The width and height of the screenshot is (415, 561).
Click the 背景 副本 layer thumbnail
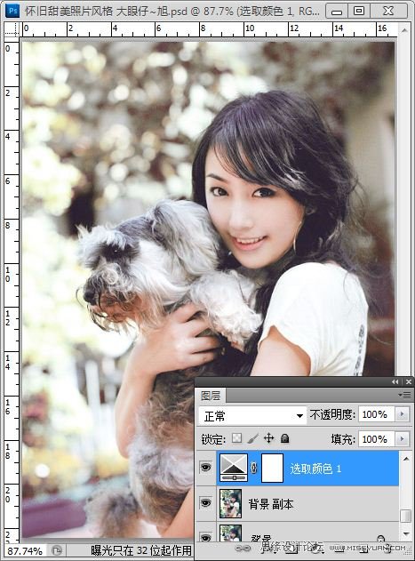pos(230,504)
